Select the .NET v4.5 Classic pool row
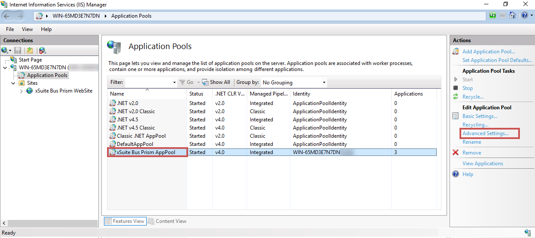535x238 pixels. (x=272, y=128)
